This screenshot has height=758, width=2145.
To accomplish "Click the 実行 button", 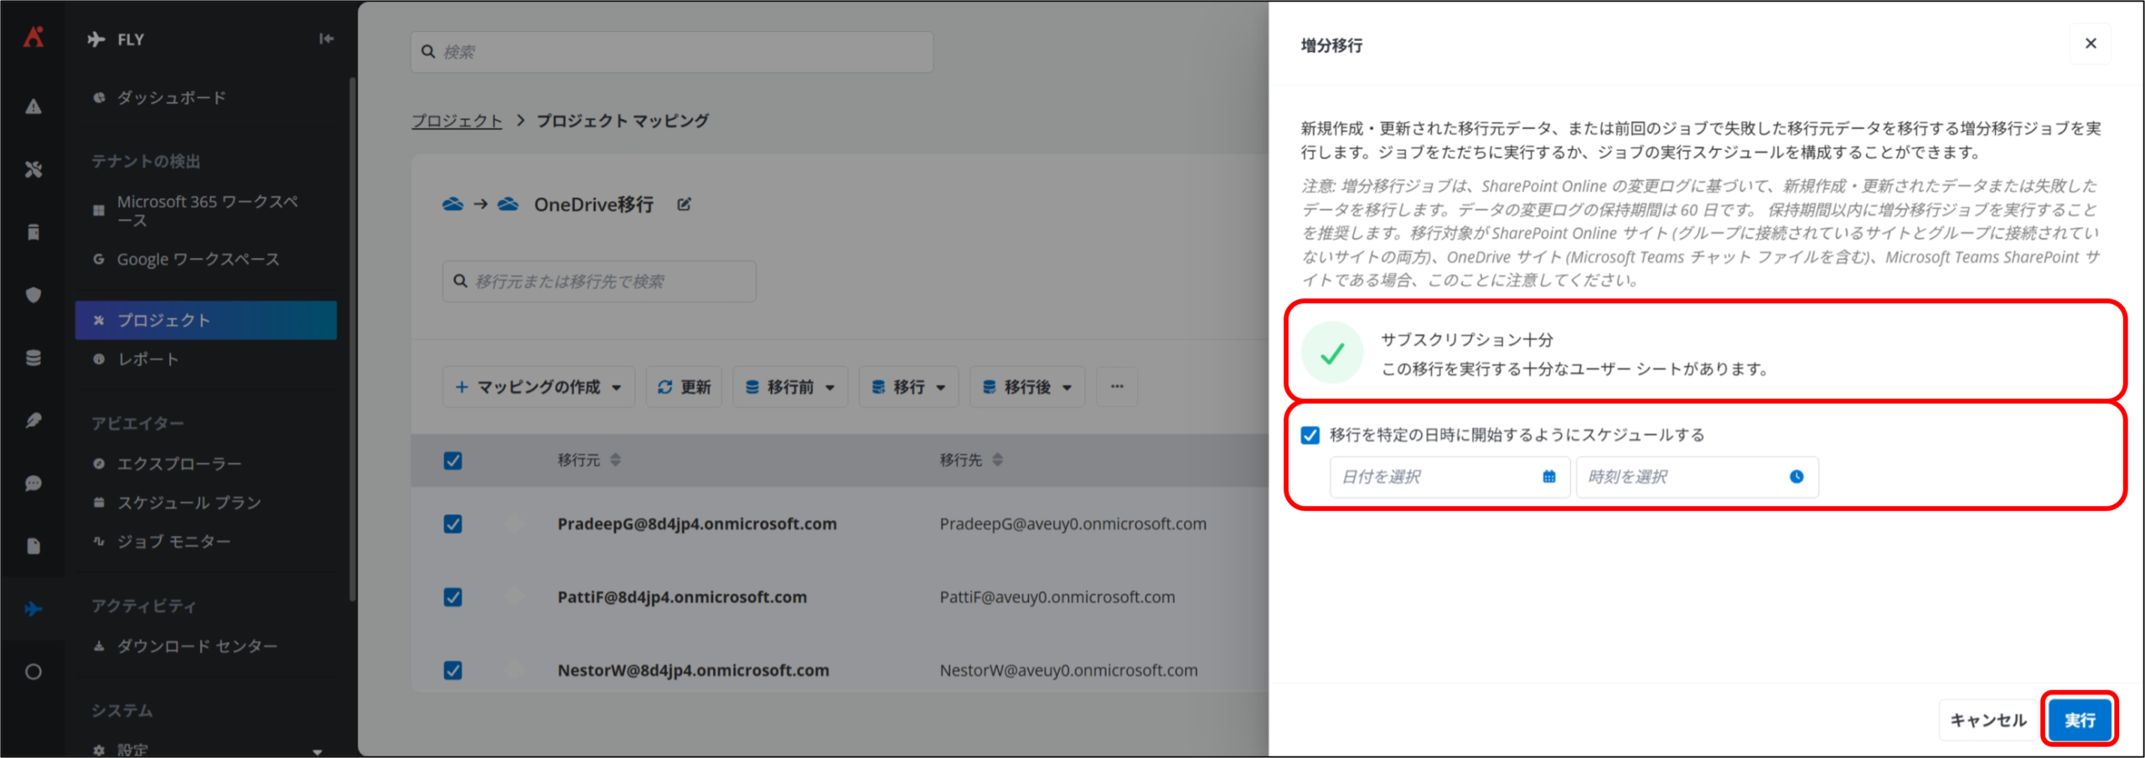I will tap(2079, 719).
